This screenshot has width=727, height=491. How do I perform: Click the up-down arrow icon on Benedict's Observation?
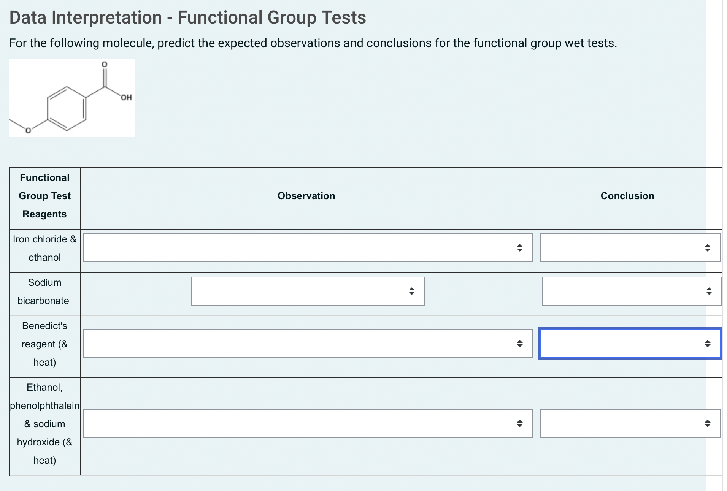[520, 344]
